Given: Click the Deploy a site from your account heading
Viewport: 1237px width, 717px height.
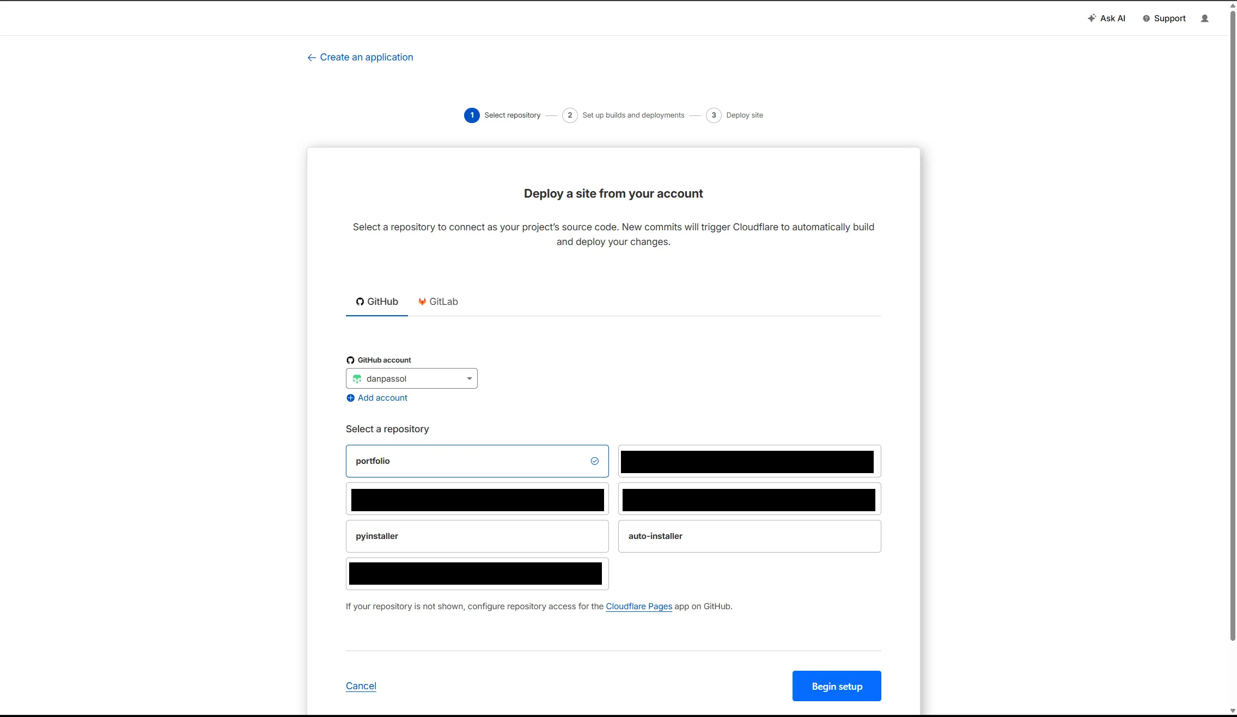Looking at the screenshot, I should tap(613, 194).
